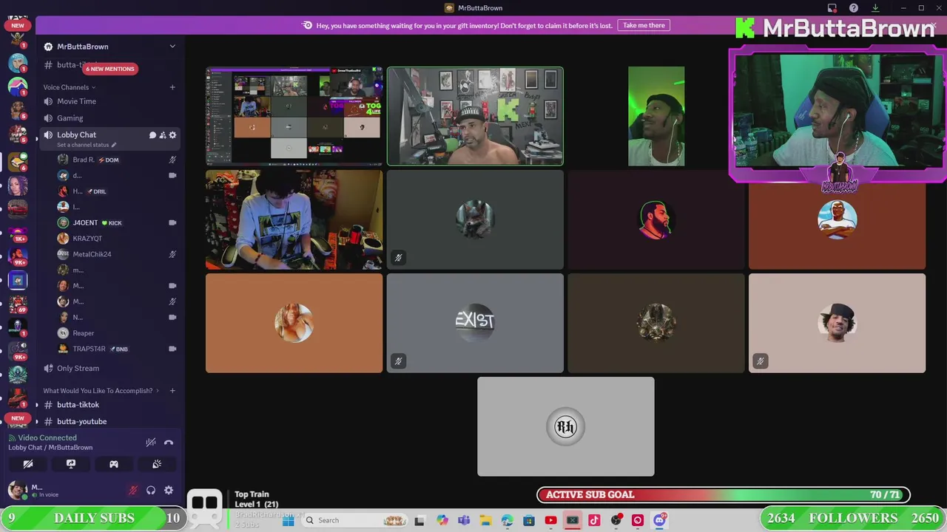The height and width of the screenshot is (532, 947).
Task: Click the top NEW unread servers pill
Action: point(18,25)
